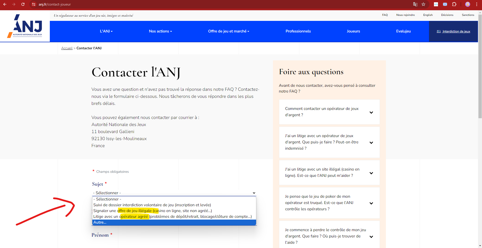
Task: Click the Accueil breadcrumb link
Action: pyautogui.click(x=67, y=48)
